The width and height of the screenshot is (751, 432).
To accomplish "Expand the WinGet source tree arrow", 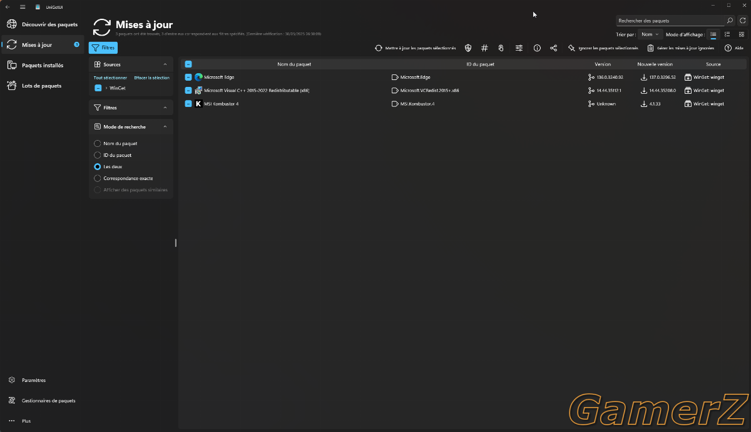I will pos(106,88).
